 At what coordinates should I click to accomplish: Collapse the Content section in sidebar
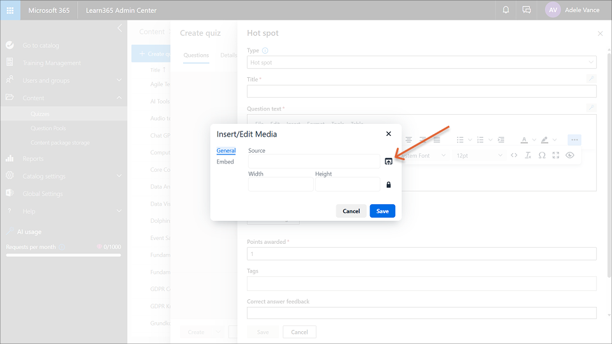119,98
